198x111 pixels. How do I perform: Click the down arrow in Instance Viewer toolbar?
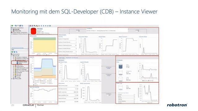point(48,26)
